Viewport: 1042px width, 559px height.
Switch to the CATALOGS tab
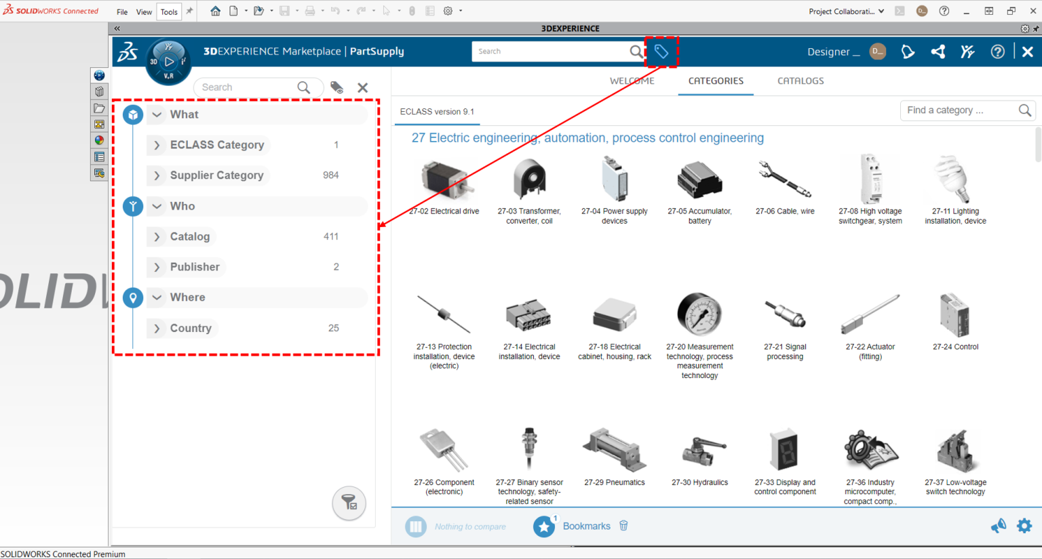(800, 81)
